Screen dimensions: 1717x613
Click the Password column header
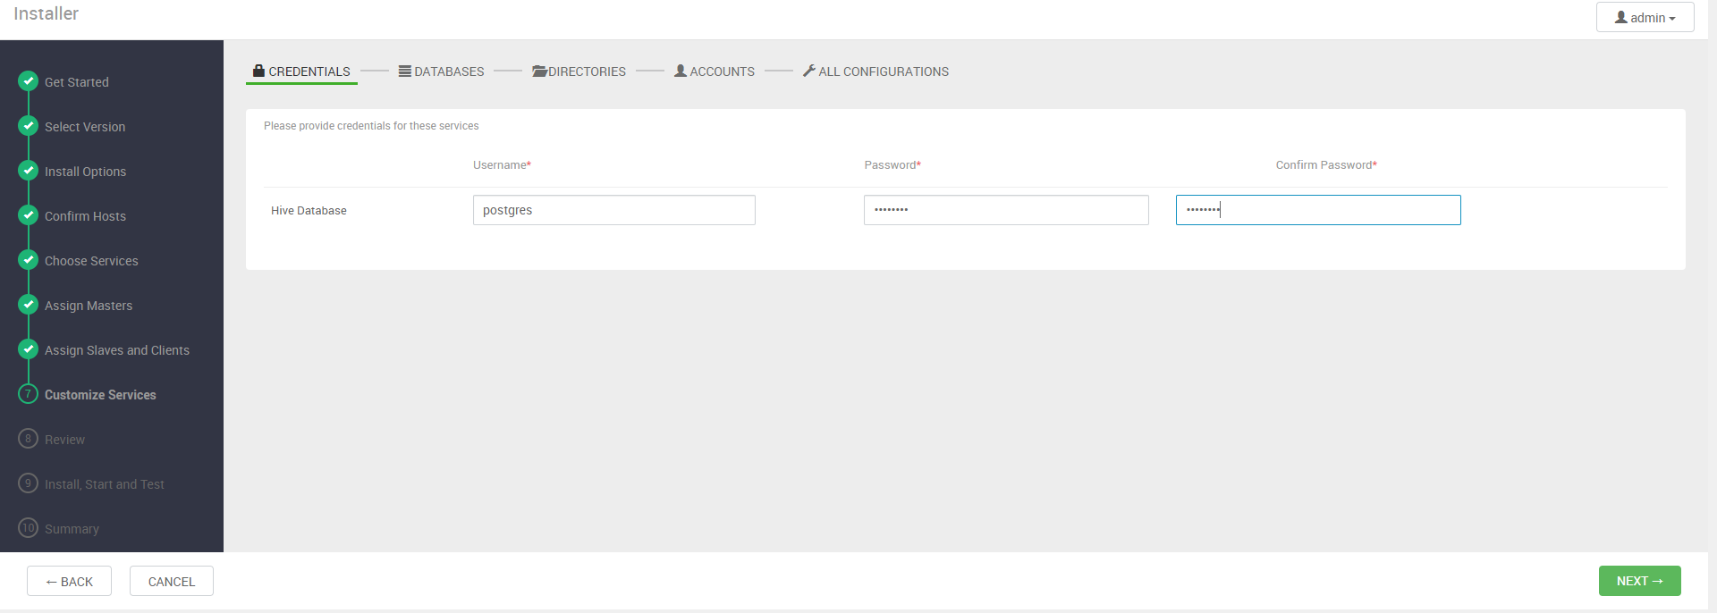click(x=892, y=165)
